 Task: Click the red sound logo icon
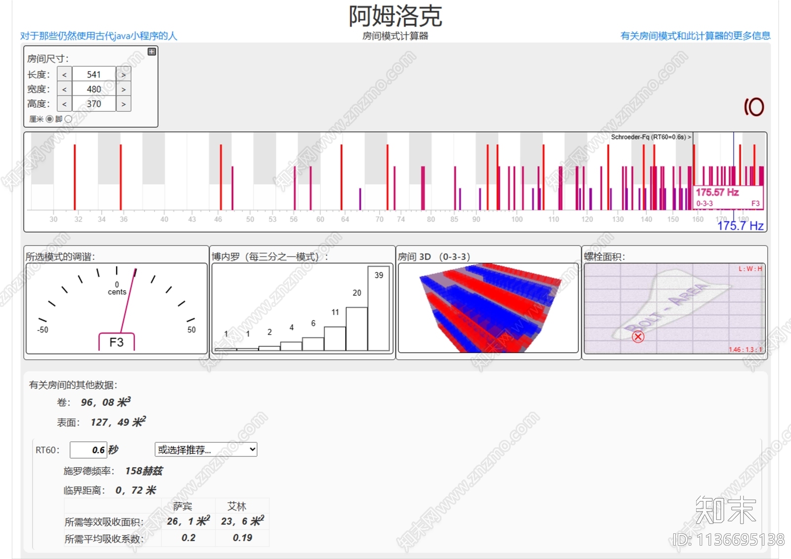coord(754,107)
